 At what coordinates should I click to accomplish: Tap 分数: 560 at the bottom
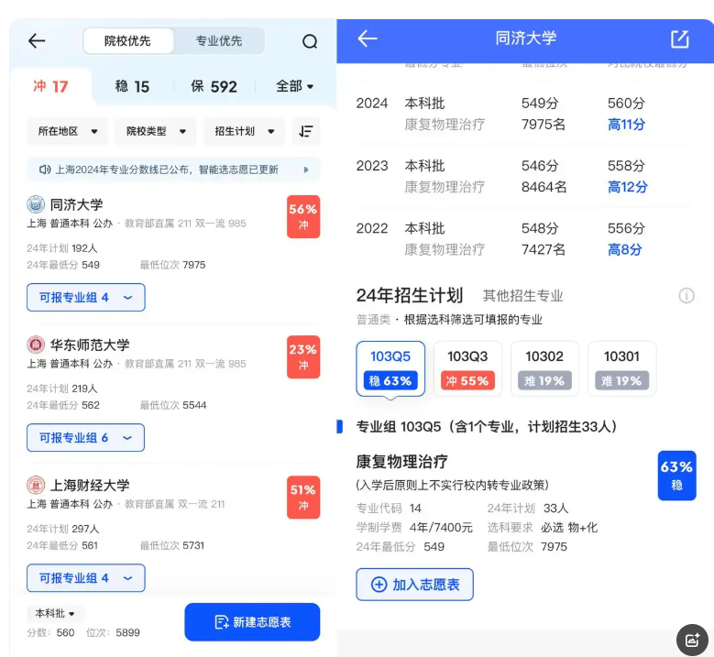coord(50,632)
